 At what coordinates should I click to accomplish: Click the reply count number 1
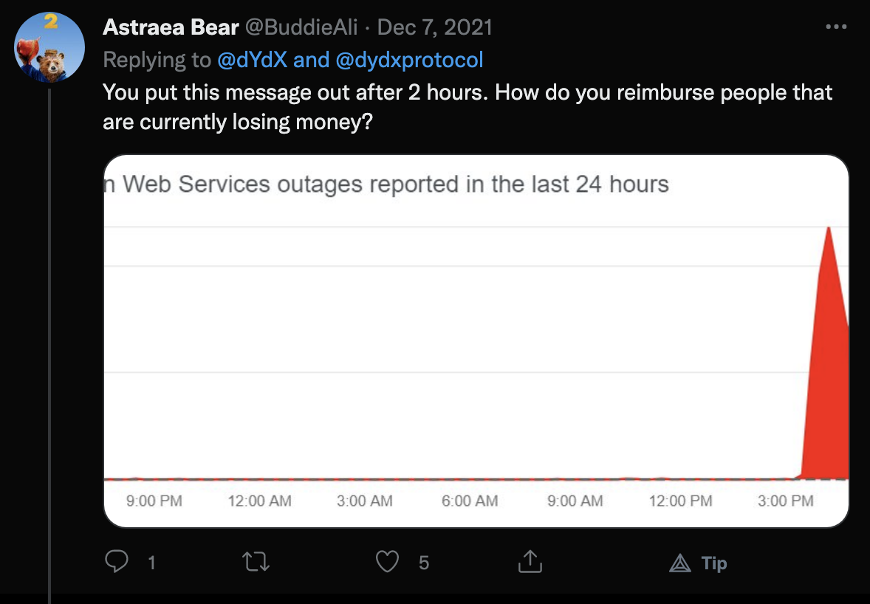(151, 563)
